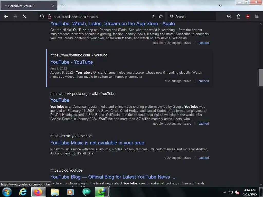Expand more options for Wikipedia result

[x=195, y=124]
